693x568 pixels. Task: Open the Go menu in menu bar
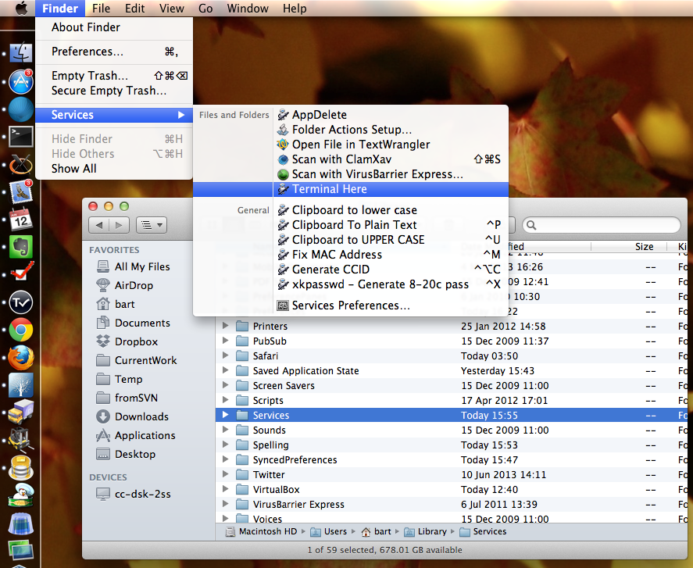[x=205, y=9]
